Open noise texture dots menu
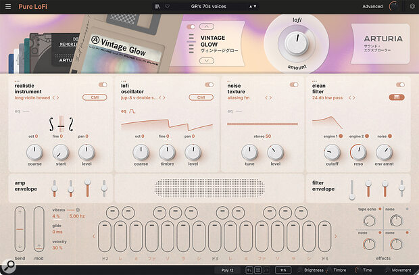 (228, 81)
